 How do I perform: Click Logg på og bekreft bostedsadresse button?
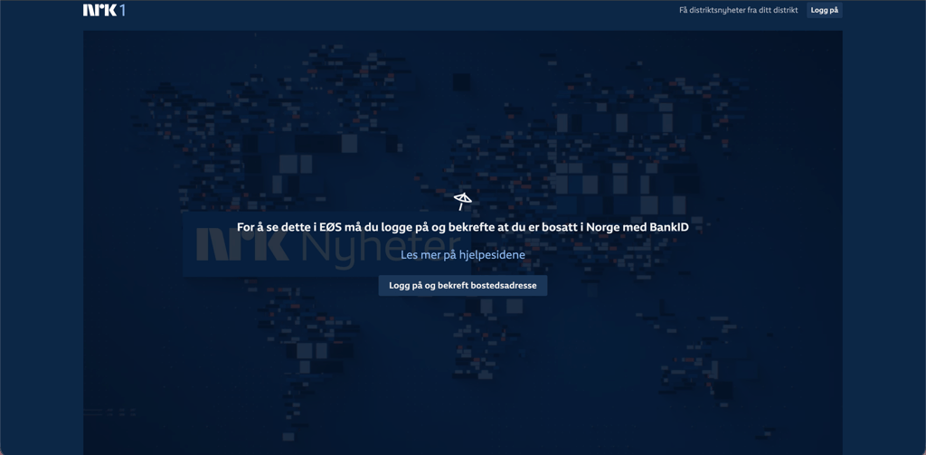(x=463, y=286)
